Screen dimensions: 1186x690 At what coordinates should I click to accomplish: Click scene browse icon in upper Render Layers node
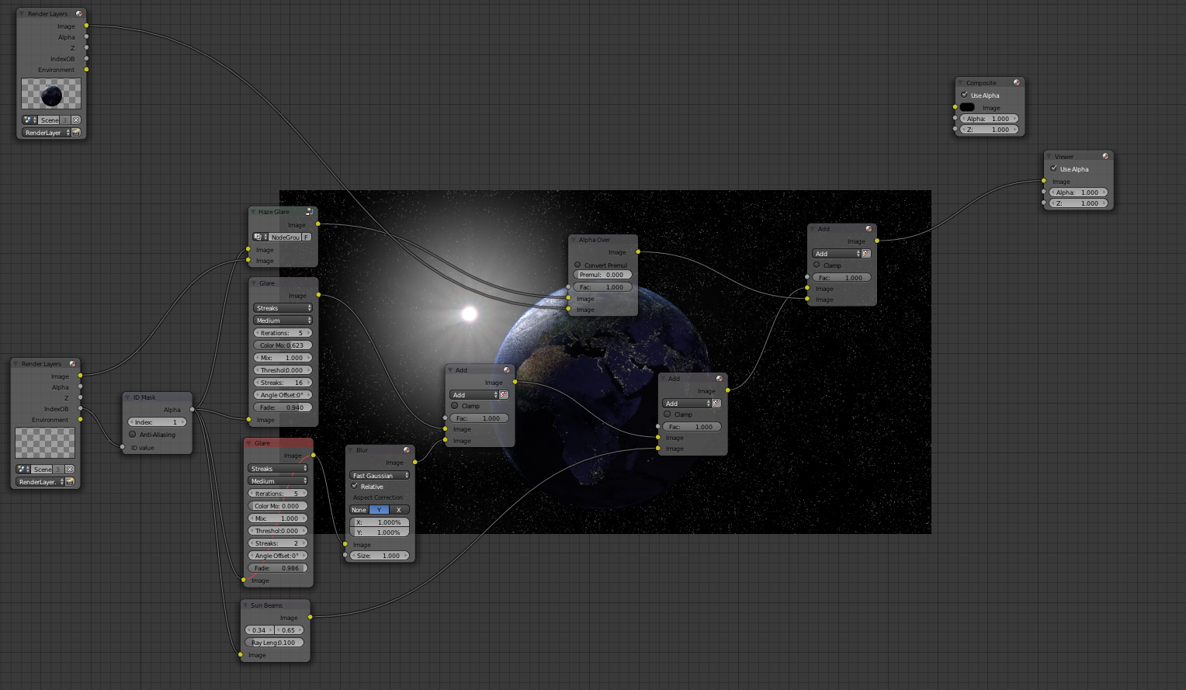(29, 120)
